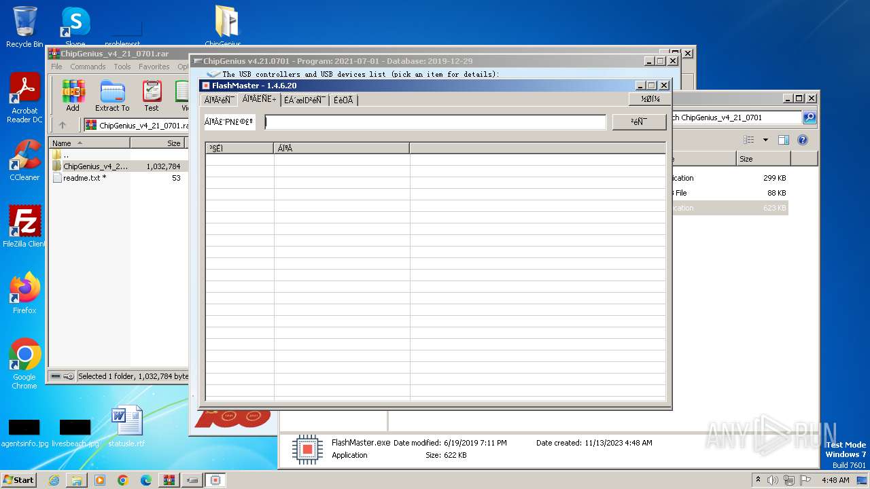Open the FileZilla Client desktop icon
The width and height of the screenshot is (870, 489).
tap(24, 226)
